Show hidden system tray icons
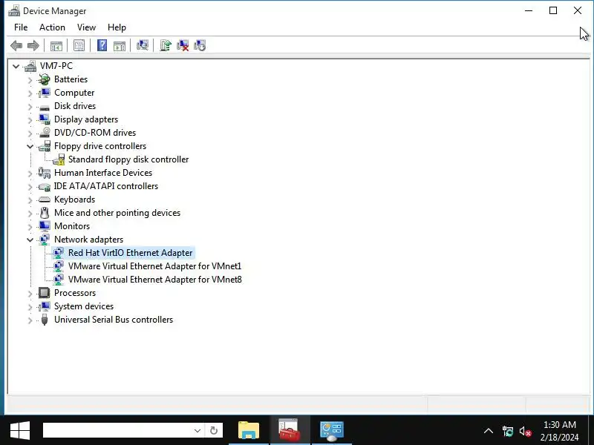This screenshot has width=594, height=445. tap(489, 431)
